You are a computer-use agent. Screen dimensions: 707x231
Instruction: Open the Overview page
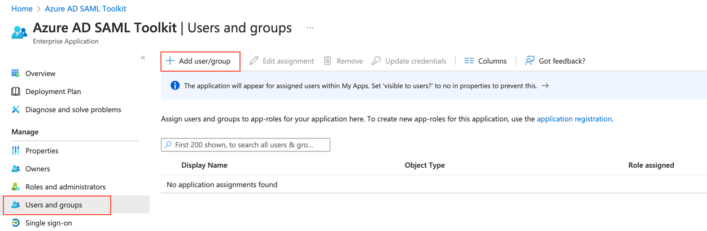(x=40, y=73)
